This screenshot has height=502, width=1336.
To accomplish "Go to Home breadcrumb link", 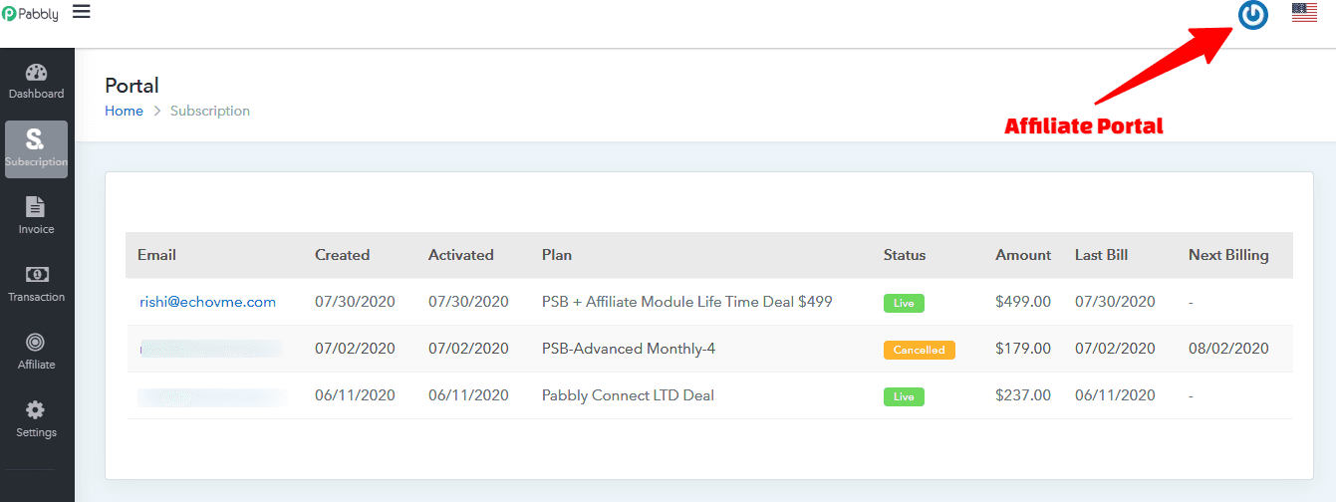I will pyautogui.click(x=125, y=111).
